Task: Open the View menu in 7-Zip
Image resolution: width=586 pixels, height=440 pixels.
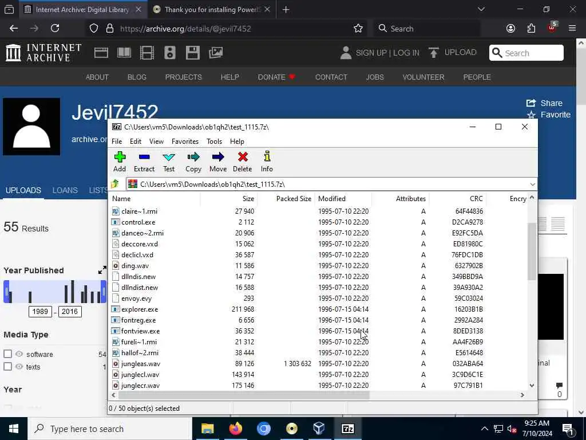Action: [156, 141]
